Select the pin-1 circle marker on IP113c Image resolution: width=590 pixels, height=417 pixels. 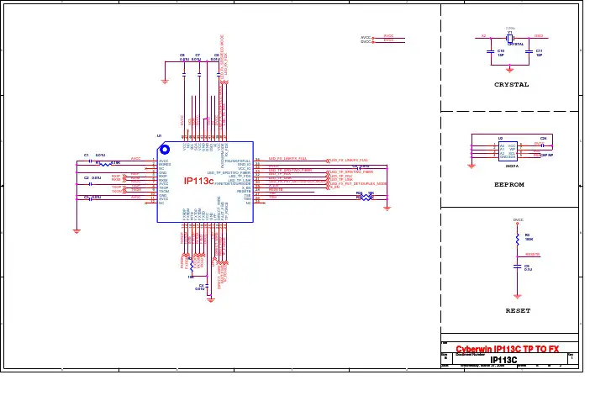(x=165, y=150)
